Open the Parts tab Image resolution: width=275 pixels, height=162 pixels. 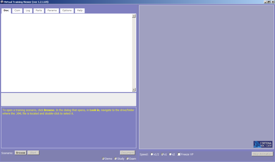39,11
